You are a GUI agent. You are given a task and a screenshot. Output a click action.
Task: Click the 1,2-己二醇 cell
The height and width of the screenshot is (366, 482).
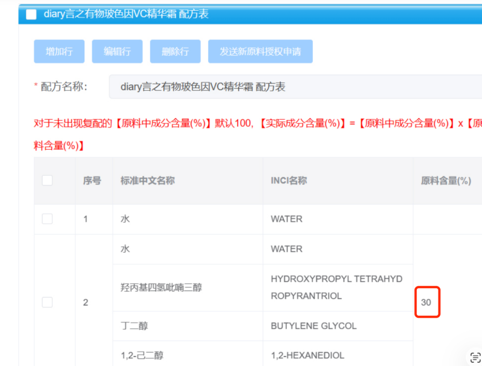tap(188, 354)
